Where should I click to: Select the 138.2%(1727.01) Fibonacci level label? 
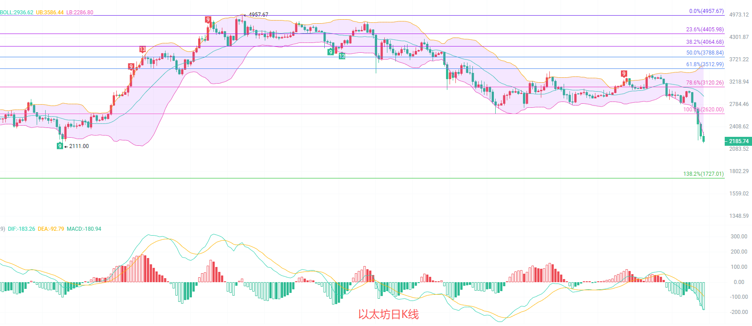pyautogui.click(x=703, y=174)
